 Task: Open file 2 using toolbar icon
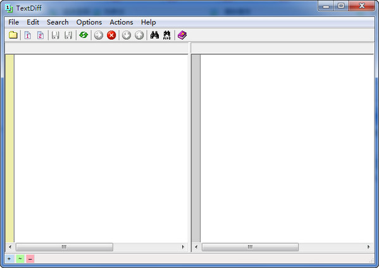tap(40, 35)
